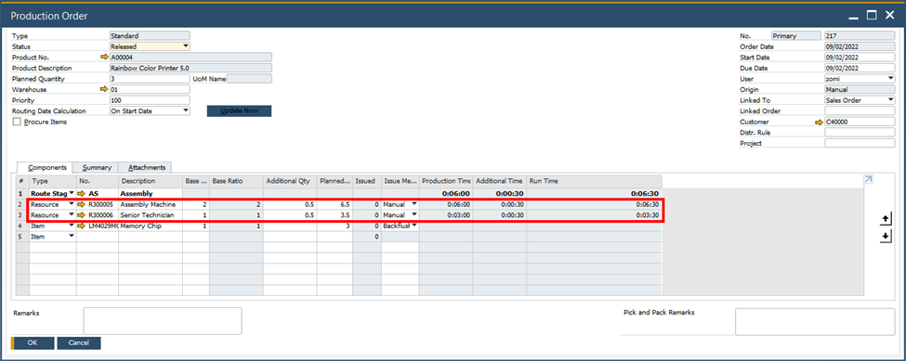Image resolution: width=906 pixels, height=361 pixels.
Task: Switch to the Summary tab
Action: point(97,167)
